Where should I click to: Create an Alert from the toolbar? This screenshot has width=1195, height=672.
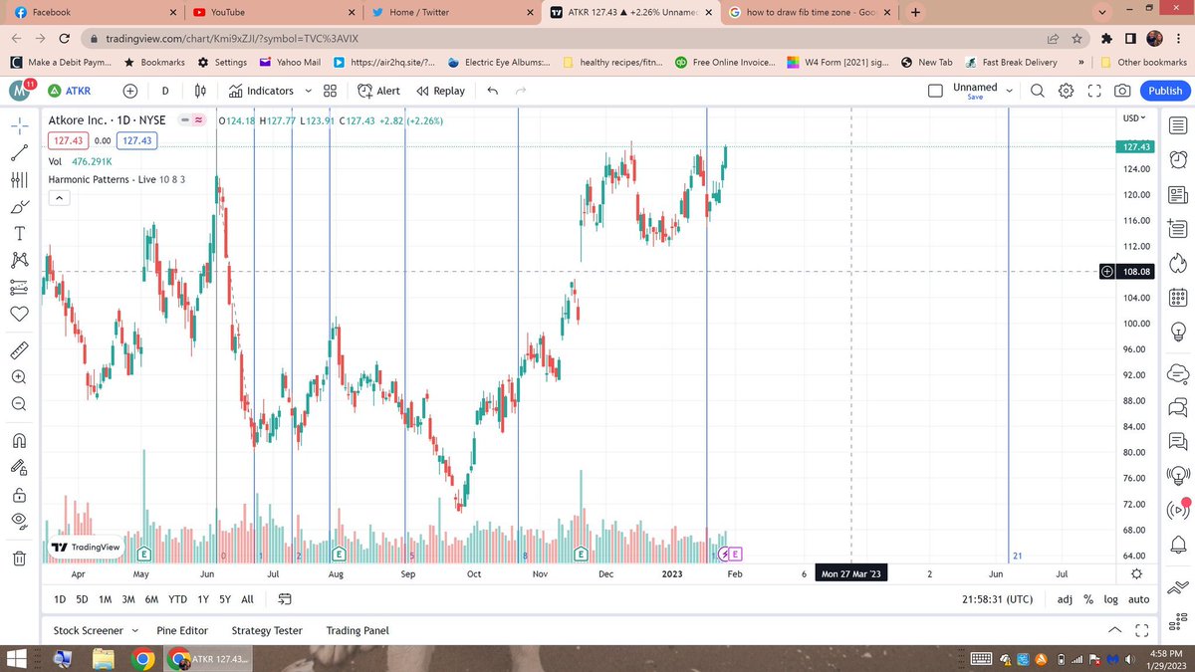point(378,91)
